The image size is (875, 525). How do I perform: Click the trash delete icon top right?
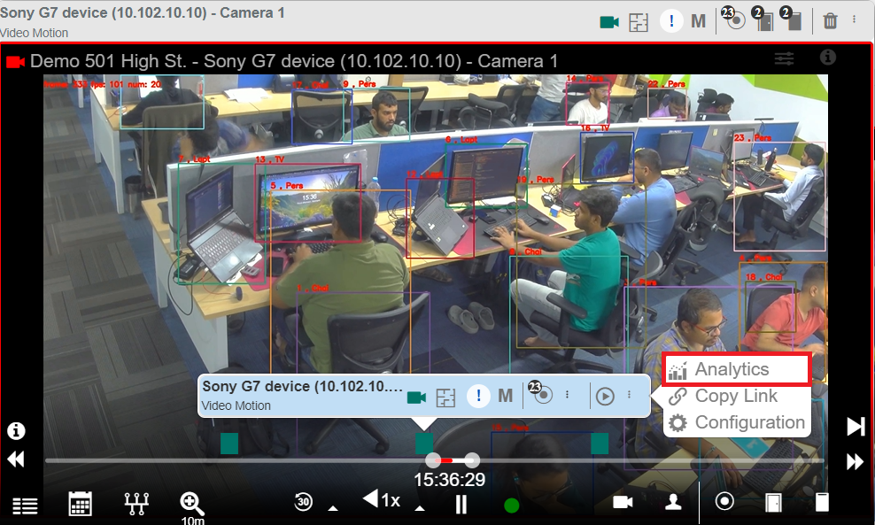click(x=830, y=19)
